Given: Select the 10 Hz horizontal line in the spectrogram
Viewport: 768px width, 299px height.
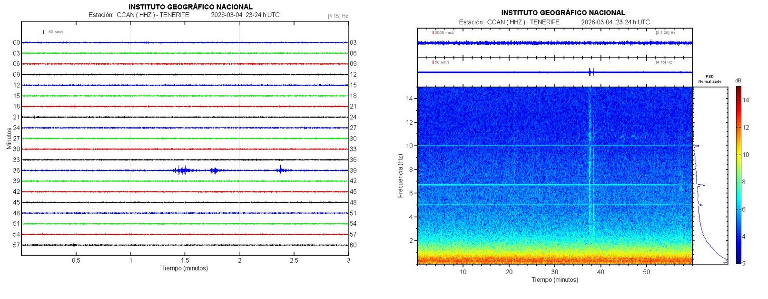Looking at the screenshot, I should point(523,146).
